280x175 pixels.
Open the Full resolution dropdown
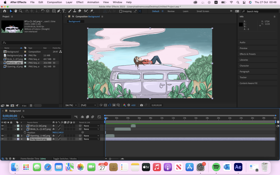tap(88, 105)
